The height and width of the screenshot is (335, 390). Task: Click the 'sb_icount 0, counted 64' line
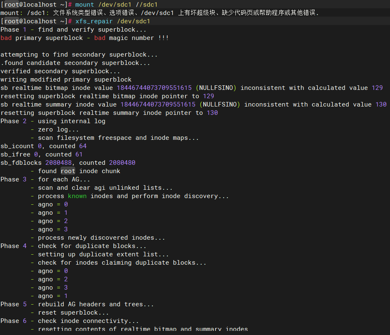click(43, 146)
